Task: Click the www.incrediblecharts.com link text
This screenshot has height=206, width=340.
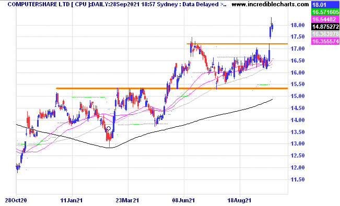Action: click(270, 4)
